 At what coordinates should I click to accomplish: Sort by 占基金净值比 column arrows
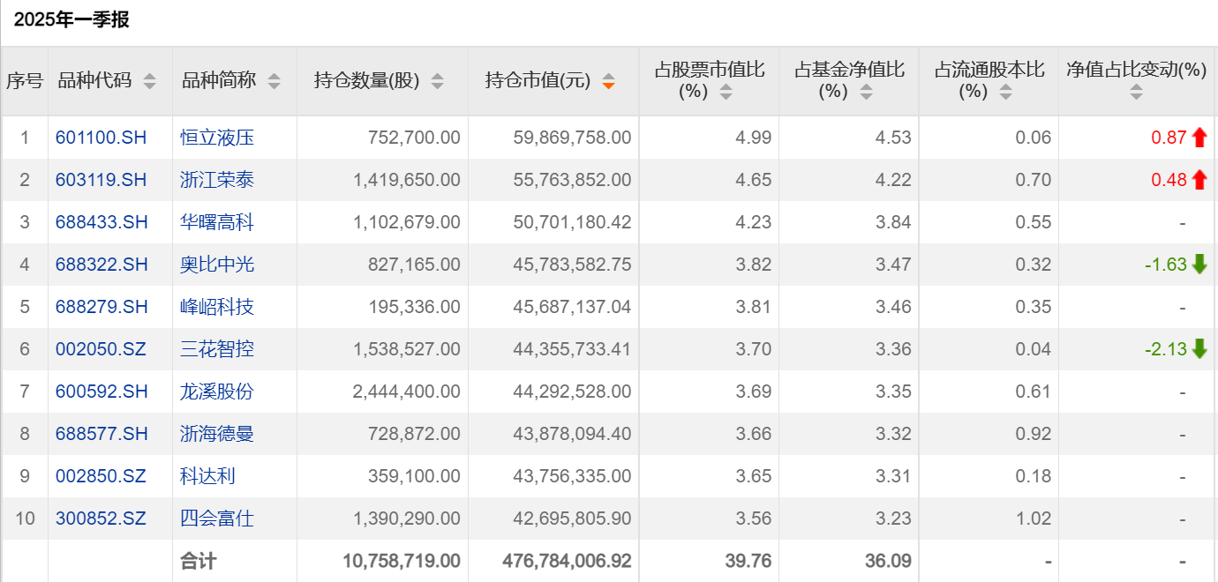866,92
